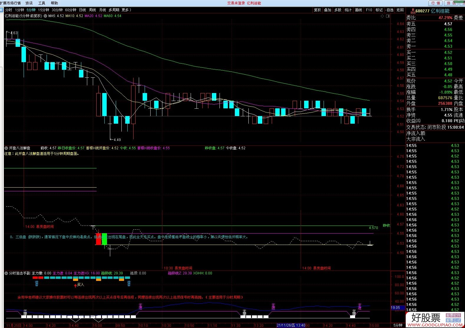
Task: Click 交易未登录 trading login link
Action: point(236,3)
